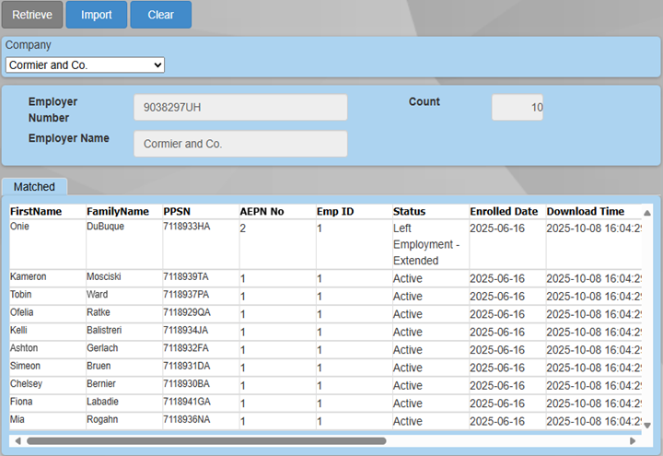The image size is (663, 456).
Task: Click the Clear button
Action: pyautogui.click(x=160, y=15)
